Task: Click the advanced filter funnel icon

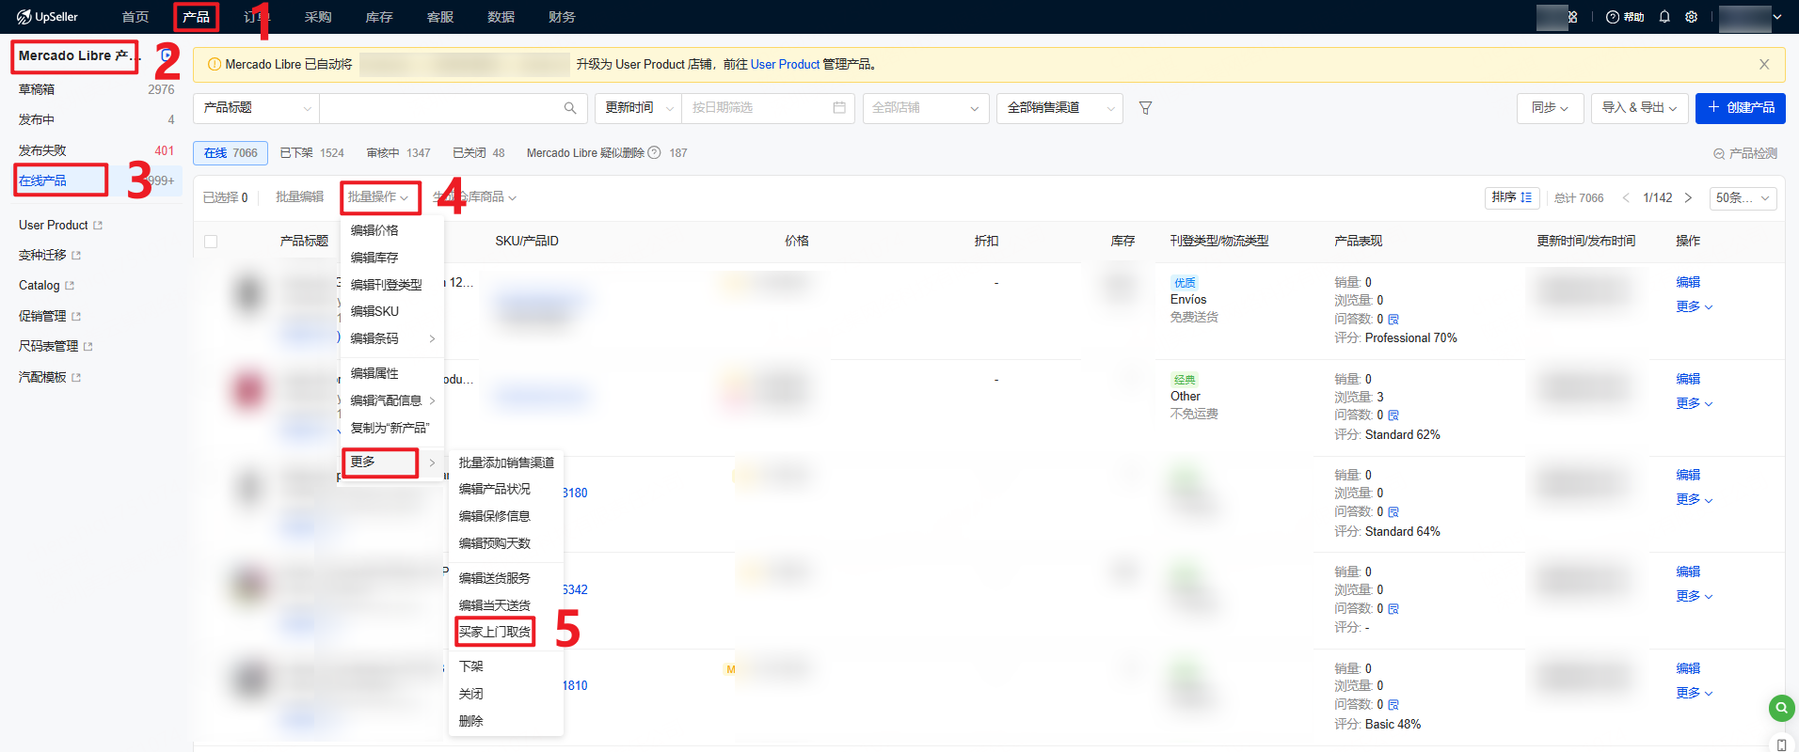Action: [1145, 108]
